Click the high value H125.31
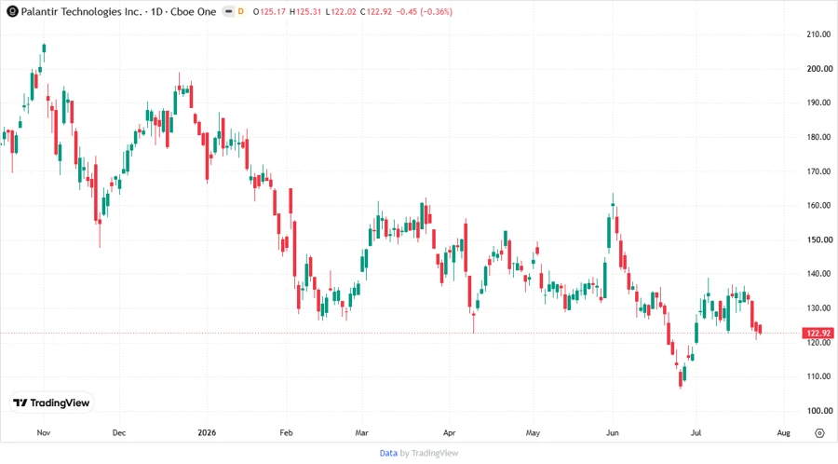This screenshot has height=464, width=838. pyautogui.click(x=305, y=11)
